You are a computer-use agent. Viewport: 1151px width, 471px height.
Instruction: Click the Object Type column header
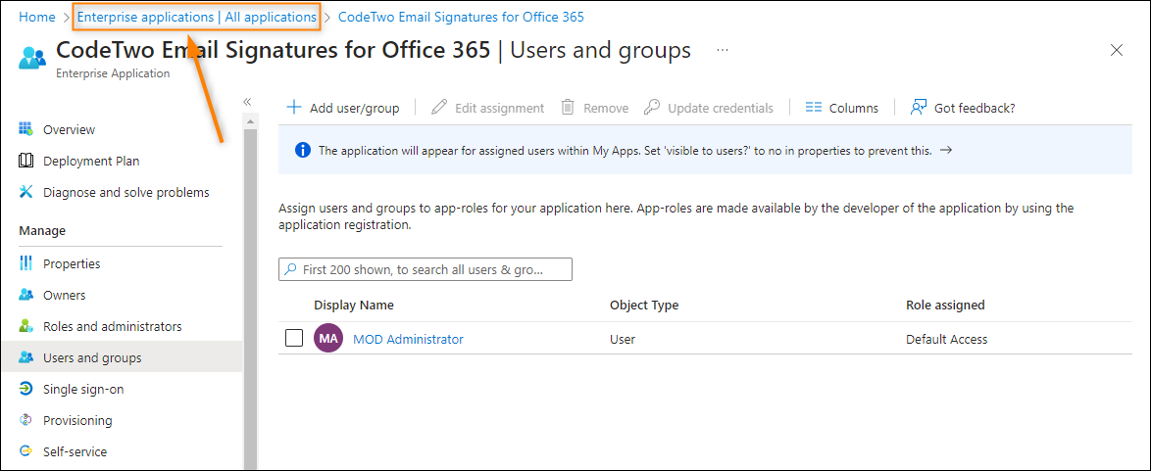644,305
